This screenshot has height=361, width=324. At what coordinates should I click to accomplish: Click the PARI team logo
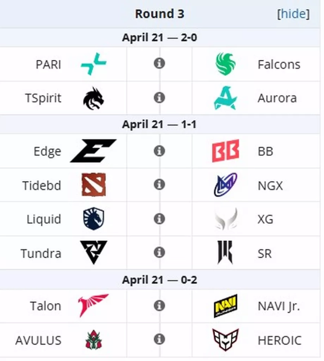[93, 64]
